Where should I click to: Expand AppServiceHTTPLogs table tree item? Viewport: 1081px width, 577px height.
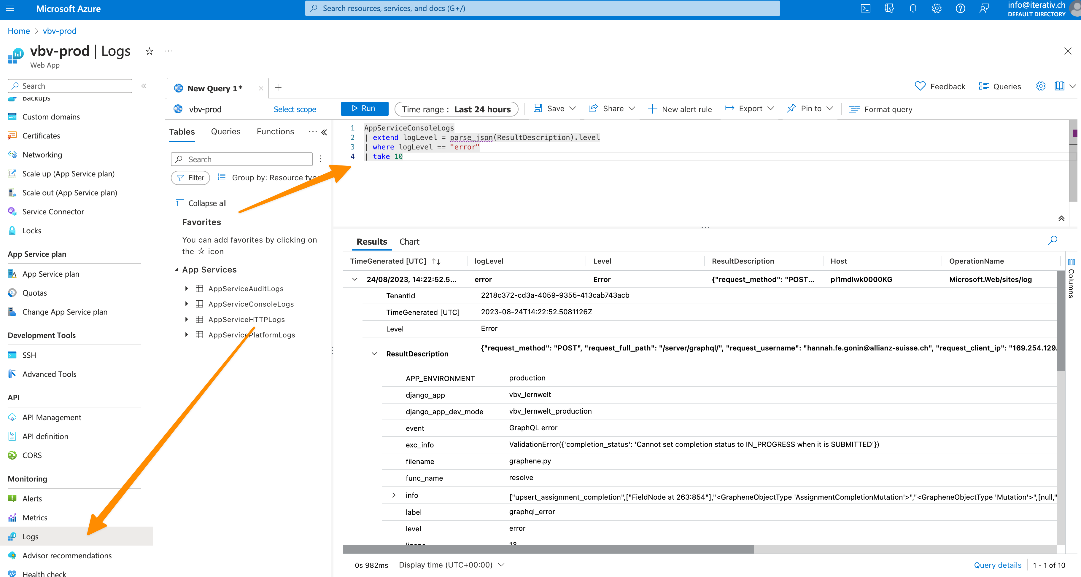(187, 320)
